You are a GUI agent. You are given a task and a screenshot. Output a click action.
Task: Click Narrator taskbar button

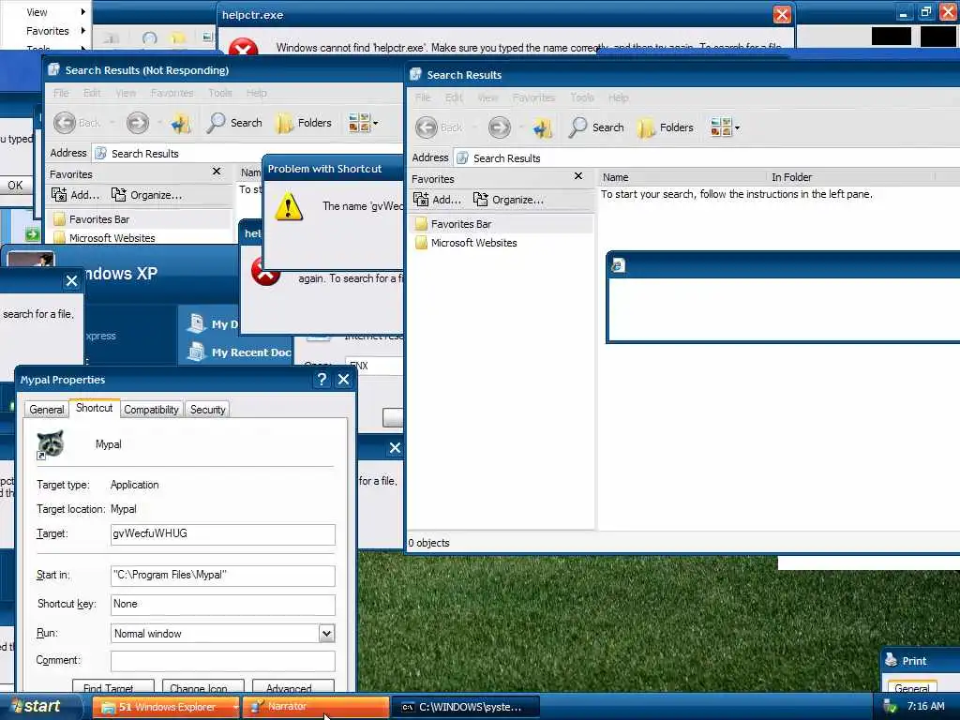tap(316, 707)
